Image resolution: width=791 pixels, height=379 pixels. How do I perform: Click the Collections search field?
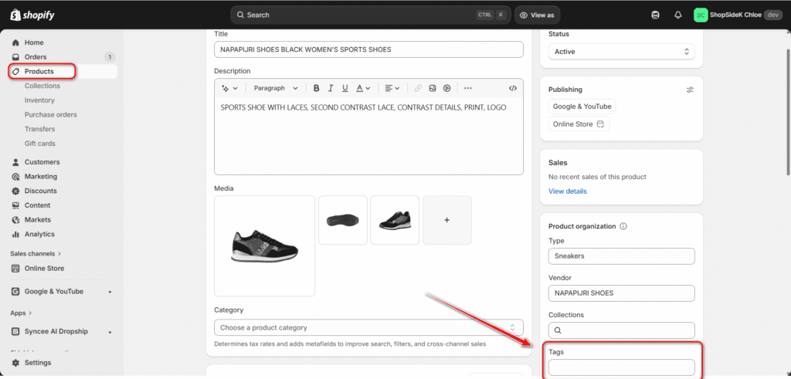tap(622, 330)
